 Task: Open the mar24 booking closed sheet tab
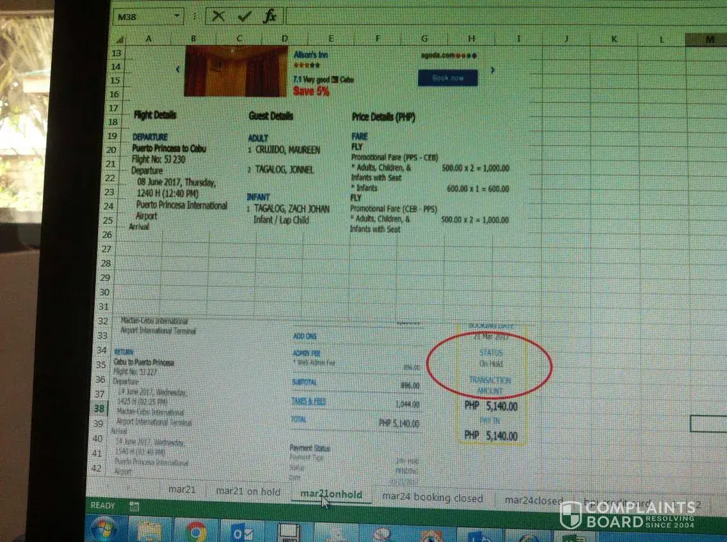pyautogui.click(x=433, y=497)
